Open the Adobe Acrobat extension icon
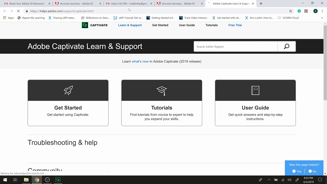Image resolution: width=327 pixels, height=184 pixels. tap(306, 11)
